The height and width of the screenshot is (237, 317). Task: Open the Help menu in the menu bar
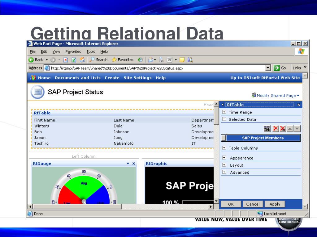(x=104, y=52)
